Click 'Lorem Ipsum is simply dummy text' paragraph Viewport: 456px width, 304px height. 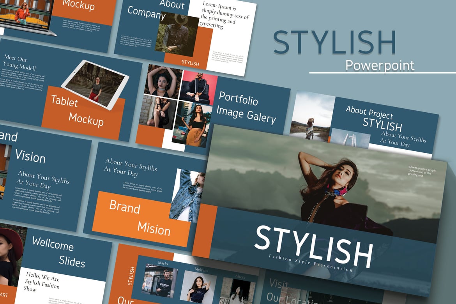click(225, 15)
